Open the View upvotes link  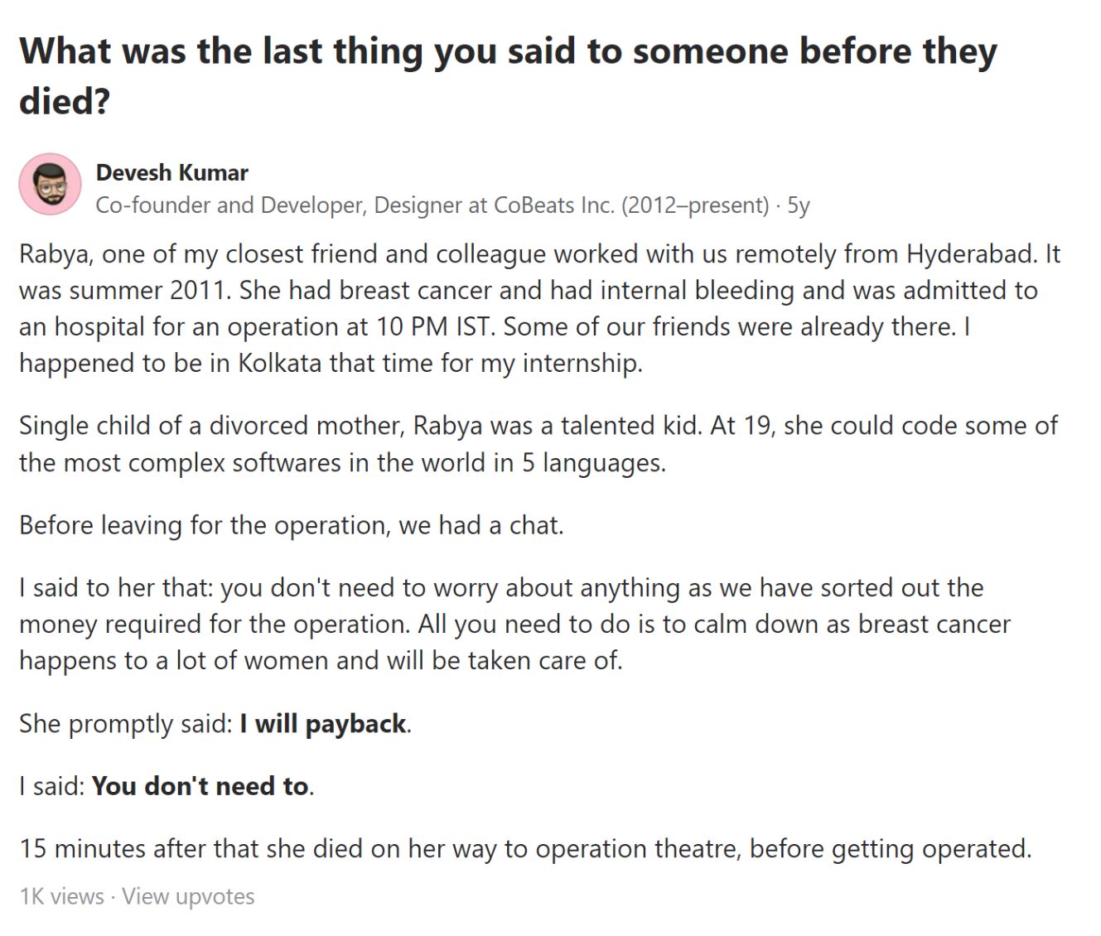pos(188,896)
